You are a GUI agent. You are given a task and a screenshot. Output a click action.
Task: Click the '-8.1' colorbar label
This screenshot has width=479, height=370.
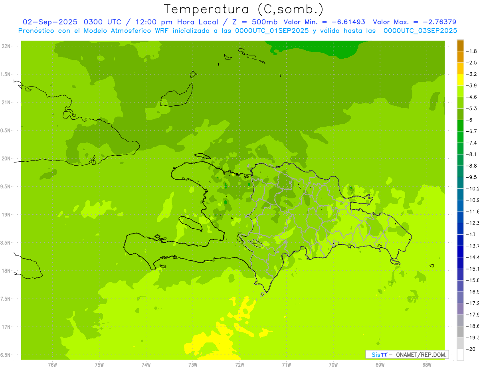point(471,154)
